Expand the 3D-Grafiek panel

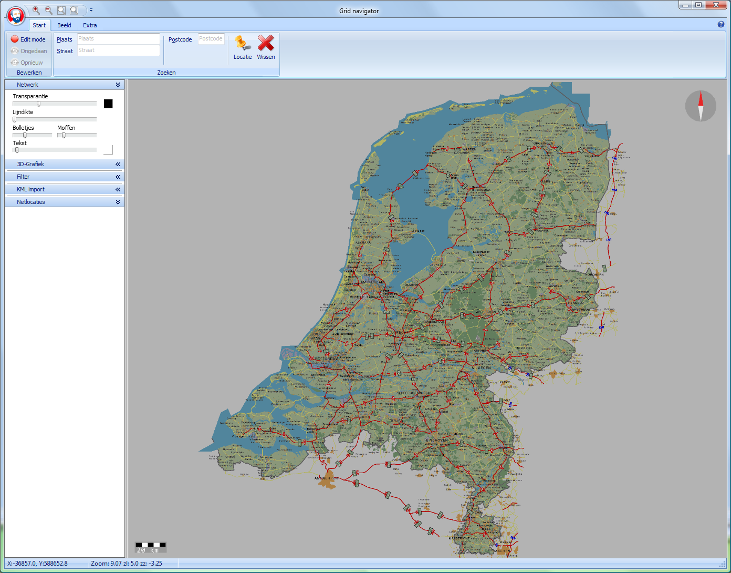(118, 164)
